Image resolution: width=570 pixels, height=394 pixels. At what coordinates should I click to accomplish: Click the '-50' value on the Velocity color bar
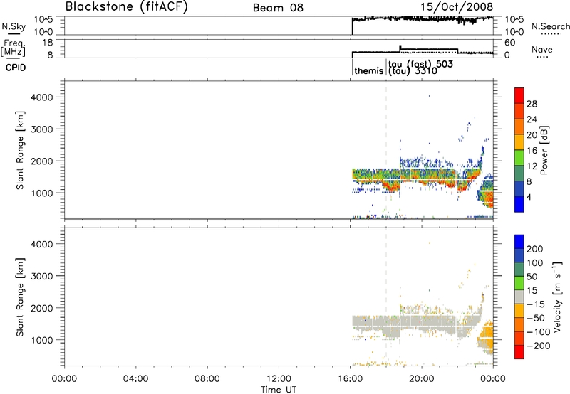[536, 318]
